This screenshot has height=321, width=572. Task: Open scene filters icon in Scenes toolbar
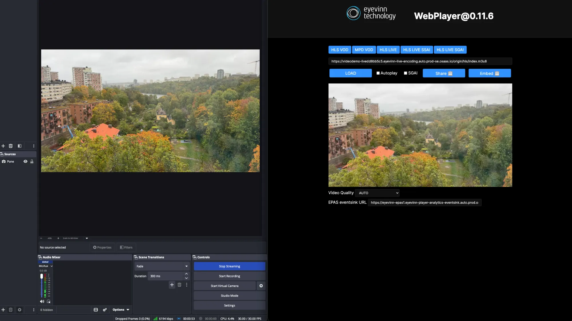19,146
